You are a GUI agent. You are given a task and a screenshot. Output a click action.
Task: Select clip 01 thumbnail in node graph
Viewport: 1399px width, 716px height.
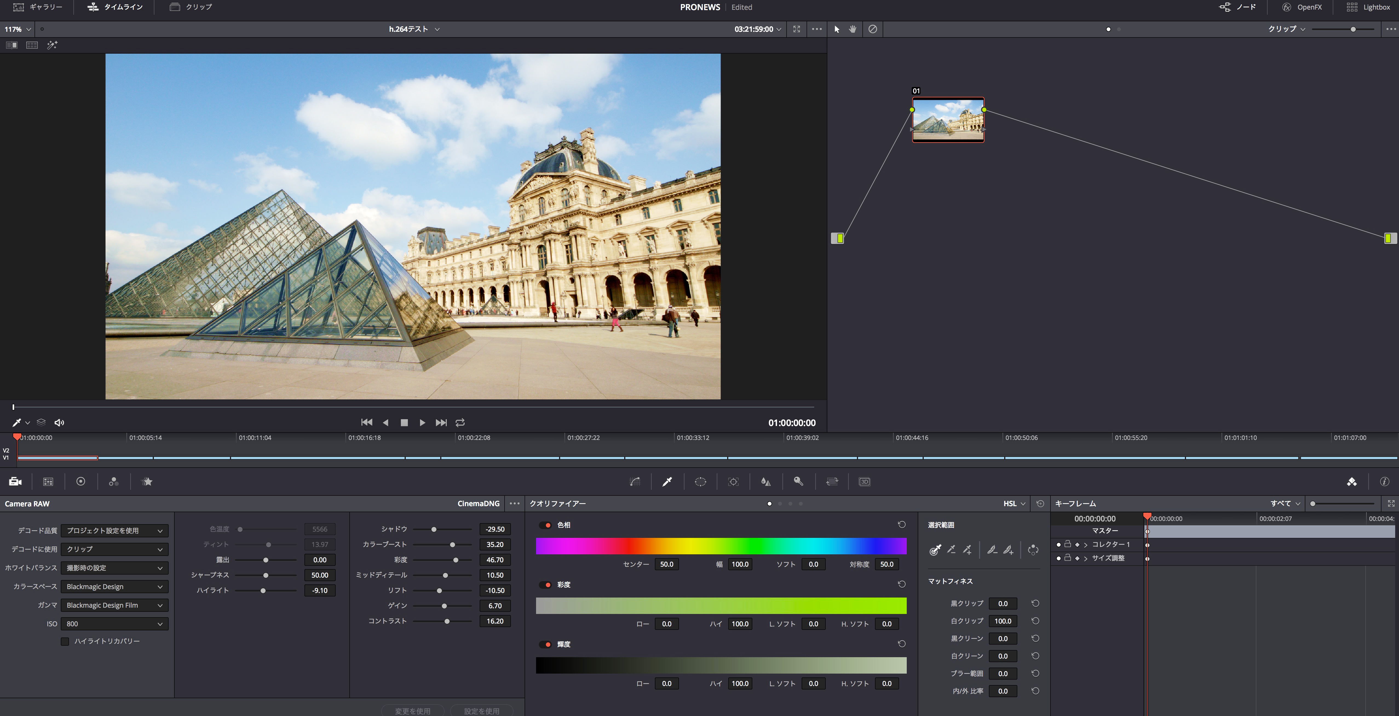click(x=948, y=119)
